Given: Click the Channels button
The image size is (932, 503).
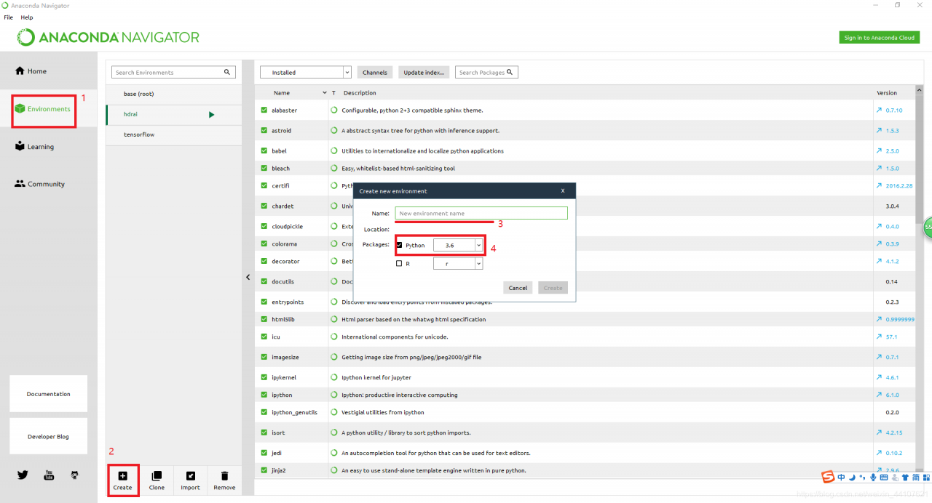Looking at the screenshot, I should point(375,73).
